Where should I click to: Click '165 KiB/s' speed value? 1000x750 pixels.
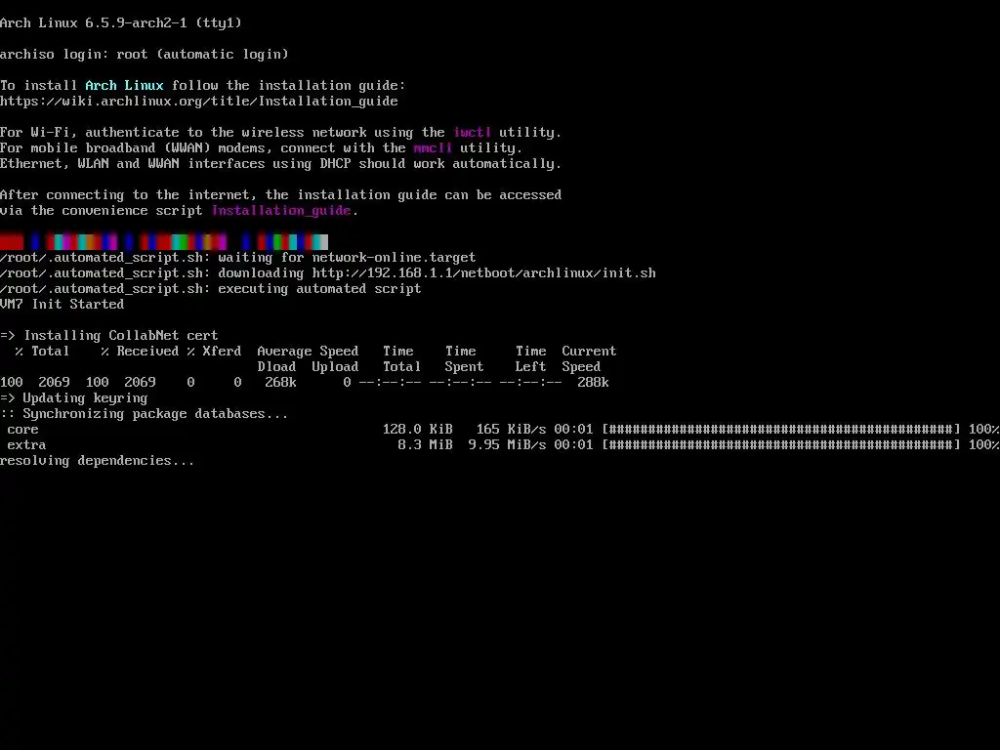512,430
